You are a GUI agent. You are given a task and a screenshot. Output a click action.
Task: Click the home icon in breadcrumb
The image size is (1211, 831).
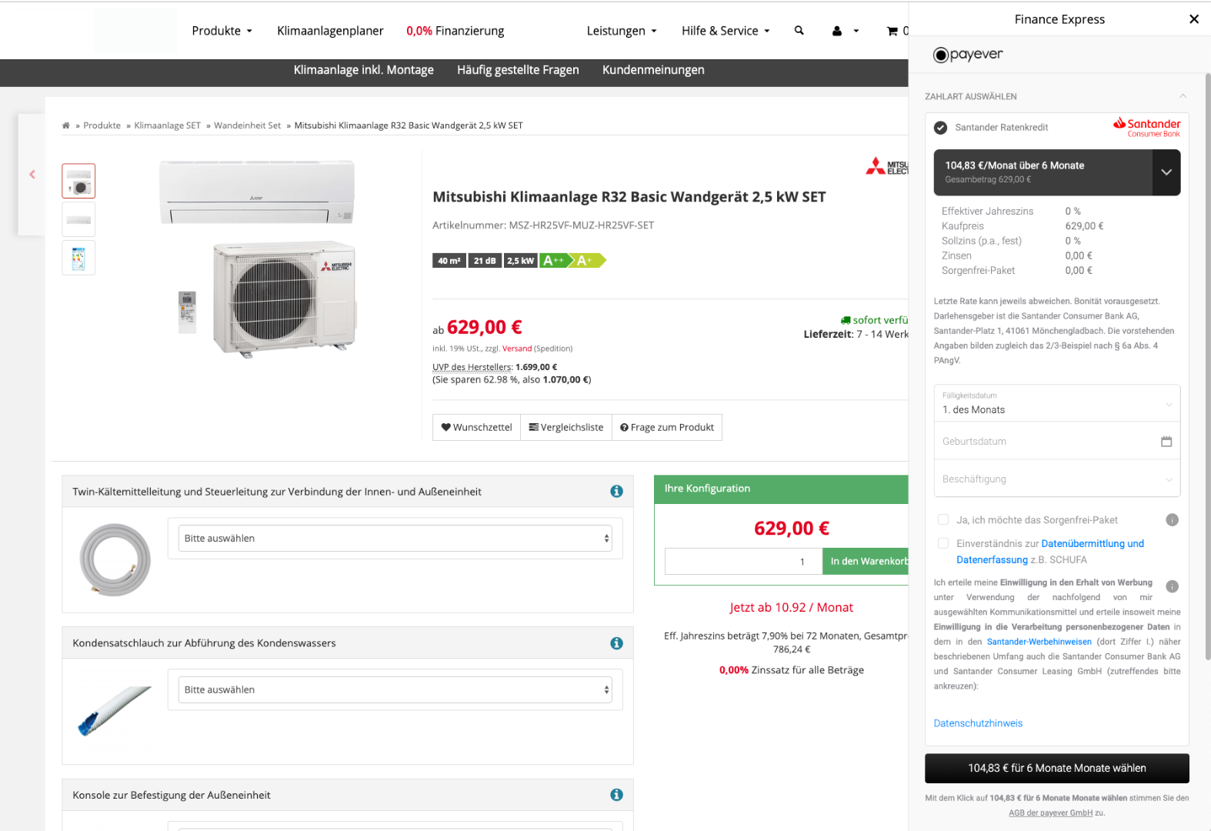click(x=66, y=125)
